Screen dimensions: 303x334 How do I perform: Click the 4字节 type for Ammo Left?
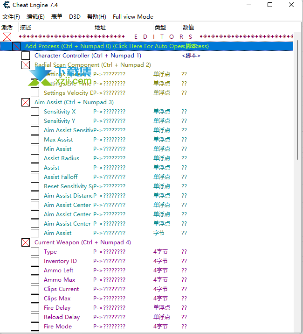tap(160, 270)
